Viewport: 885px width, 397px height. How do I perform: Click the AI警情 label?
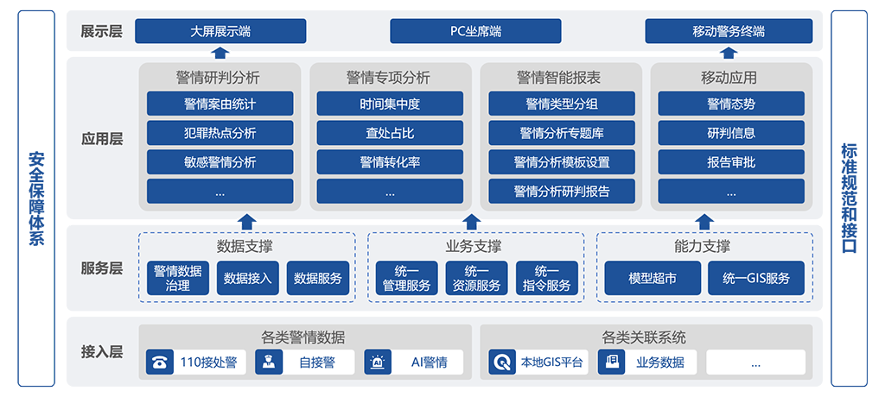click(429, 362)
